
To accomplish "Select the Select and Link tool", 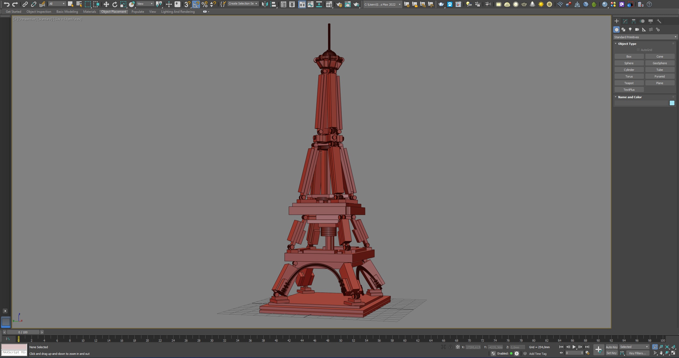I will point(25,4).
